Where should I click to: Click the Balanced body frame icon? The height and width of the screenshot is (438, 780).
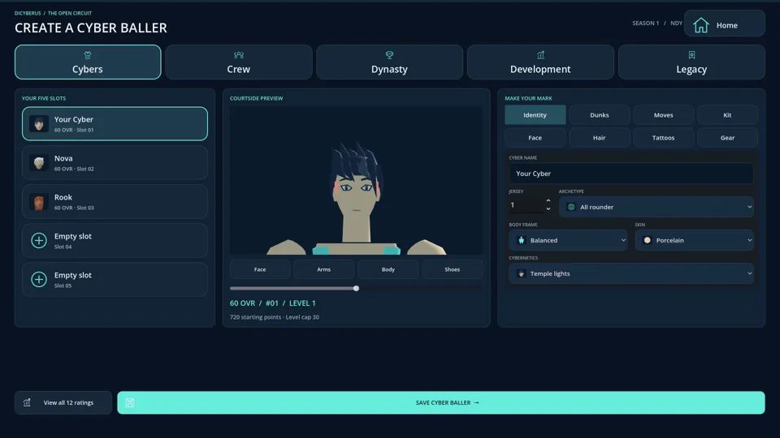pyautogui.click(x=522, y=240)
